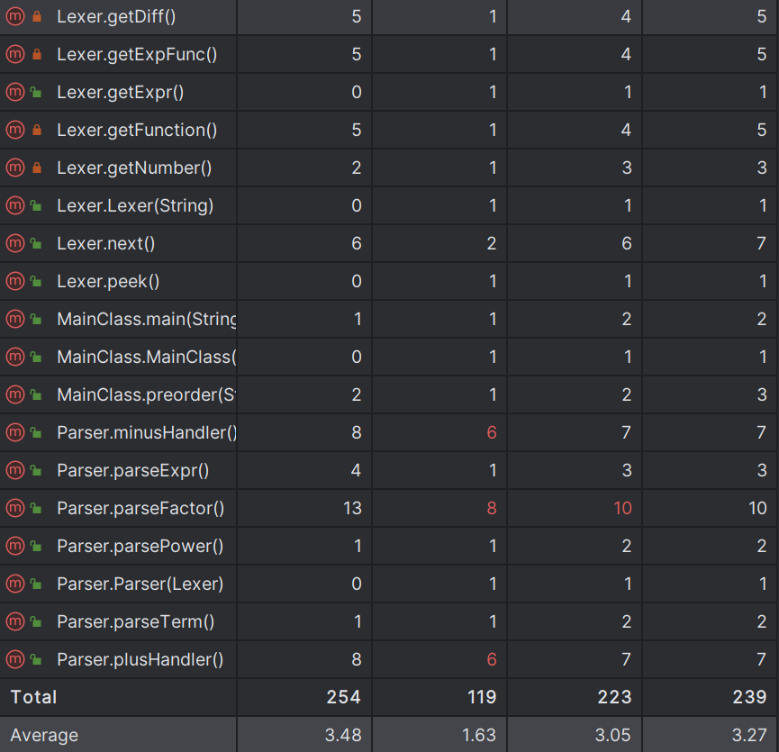Click average value 3.27

pyautogui.click(x=749, y=735)
